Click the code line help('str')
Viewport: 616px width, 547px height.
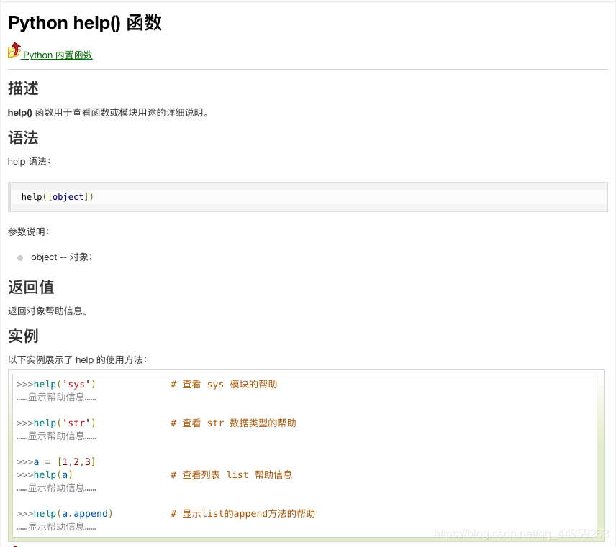point(56,423)
